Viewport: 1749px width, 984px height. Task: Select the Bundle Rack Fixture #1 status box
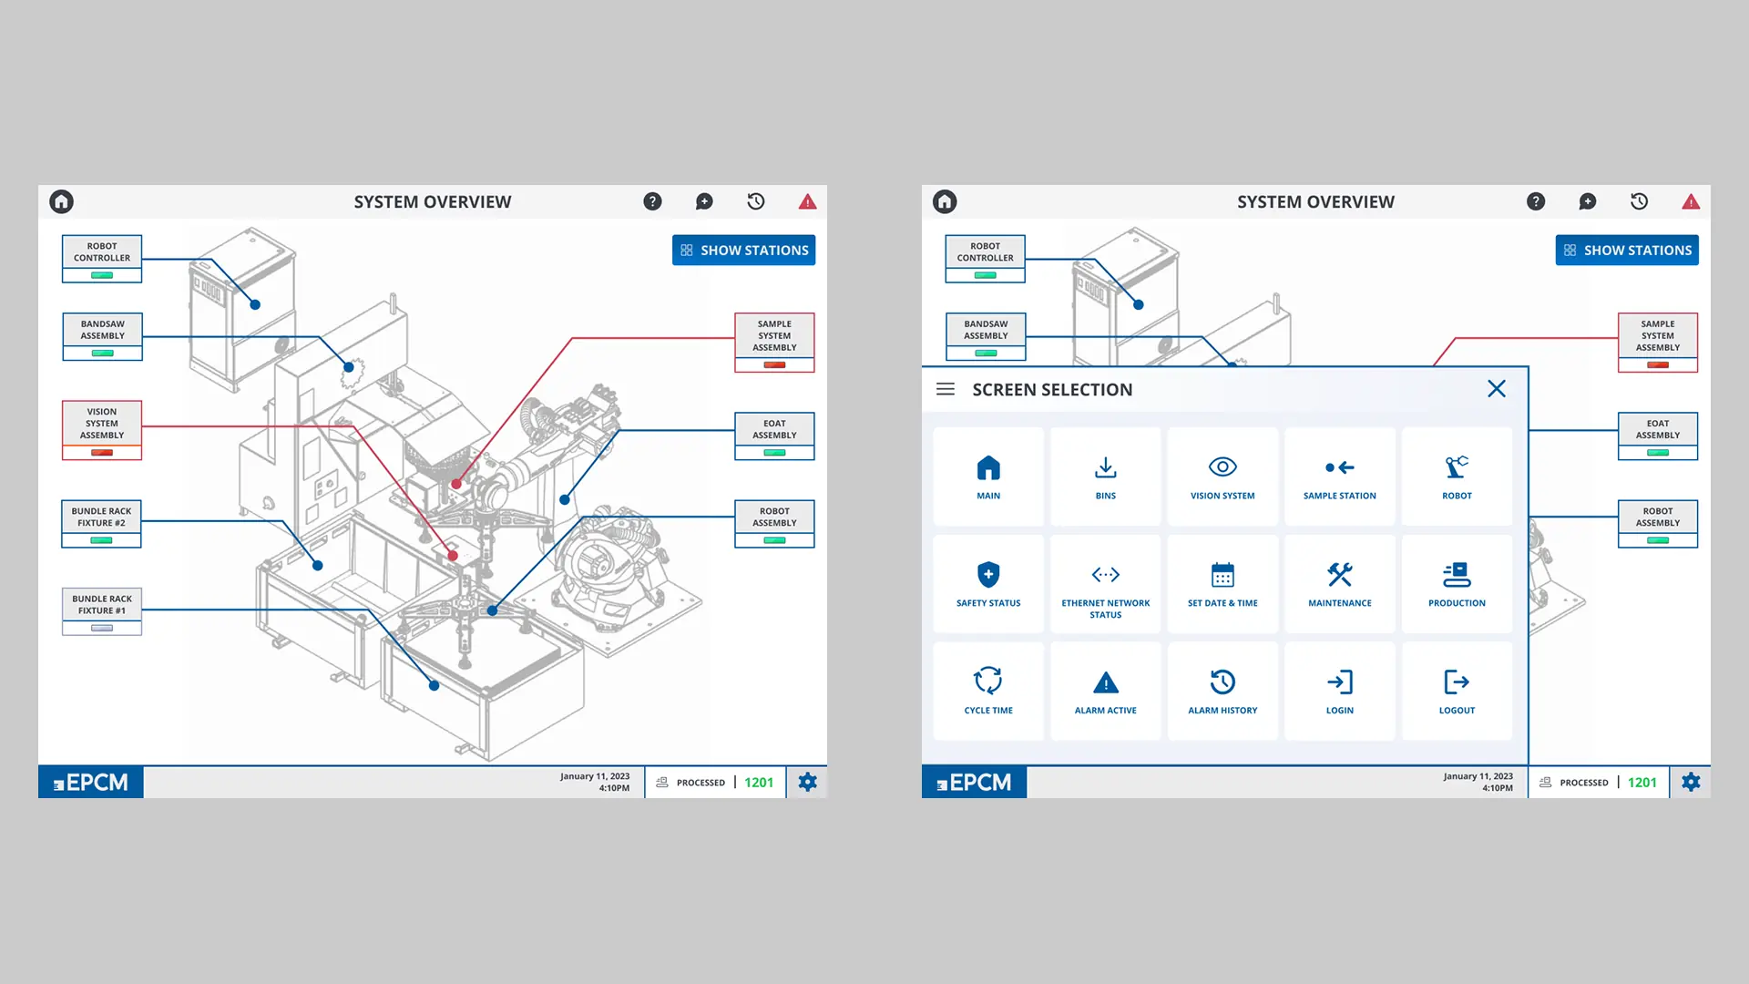[x=102, y=610]
